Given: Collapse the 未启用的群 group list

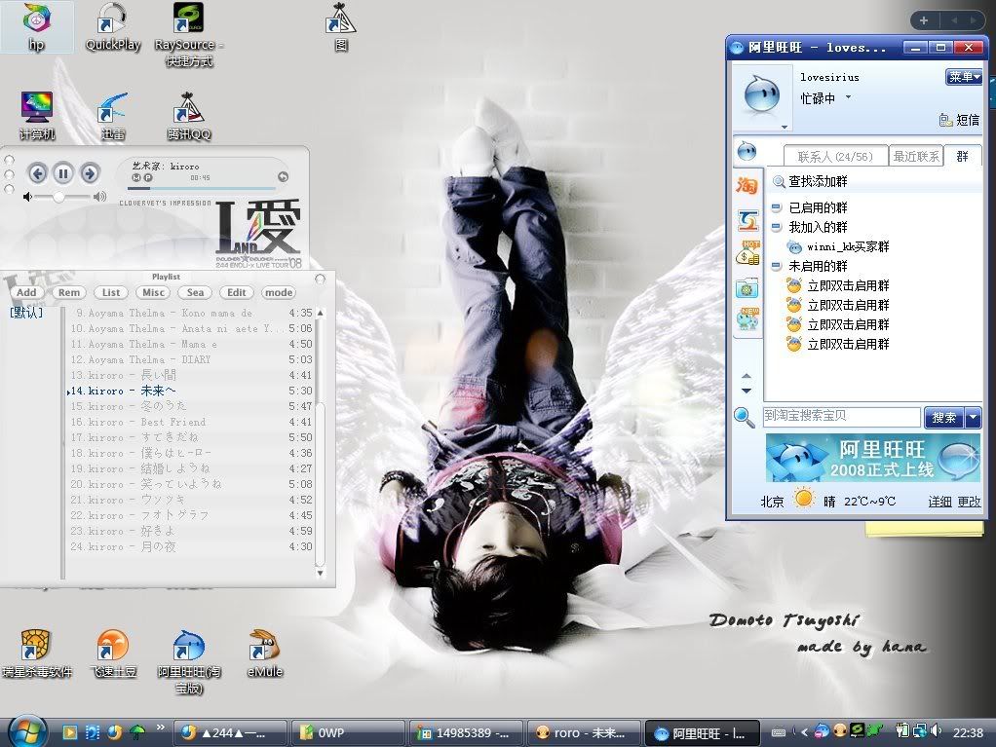Looking at the screenshot, I should click(777, 266).
